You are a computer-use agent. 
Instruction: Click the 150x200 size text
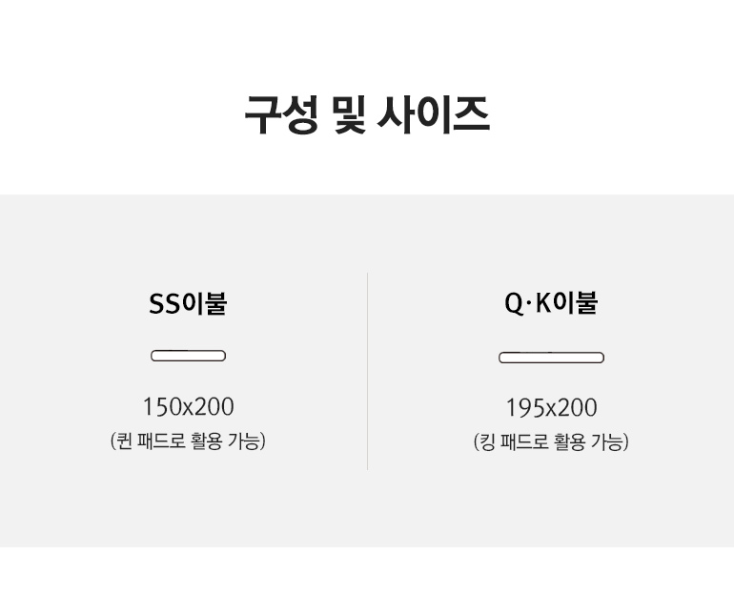[188, 407]
